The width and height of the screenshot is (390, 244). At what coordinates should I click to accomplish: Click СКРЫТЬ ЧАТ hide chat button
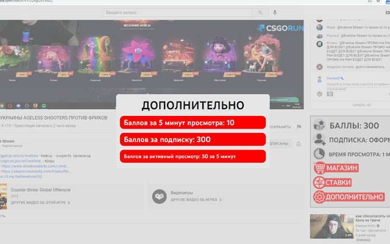coord(362,105)
